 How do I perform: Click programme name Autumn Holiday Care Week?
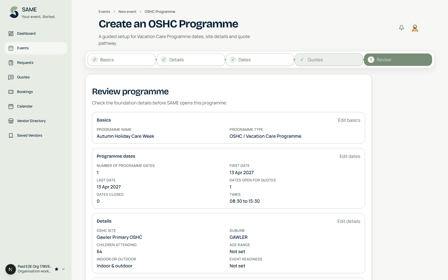(125, 136)
